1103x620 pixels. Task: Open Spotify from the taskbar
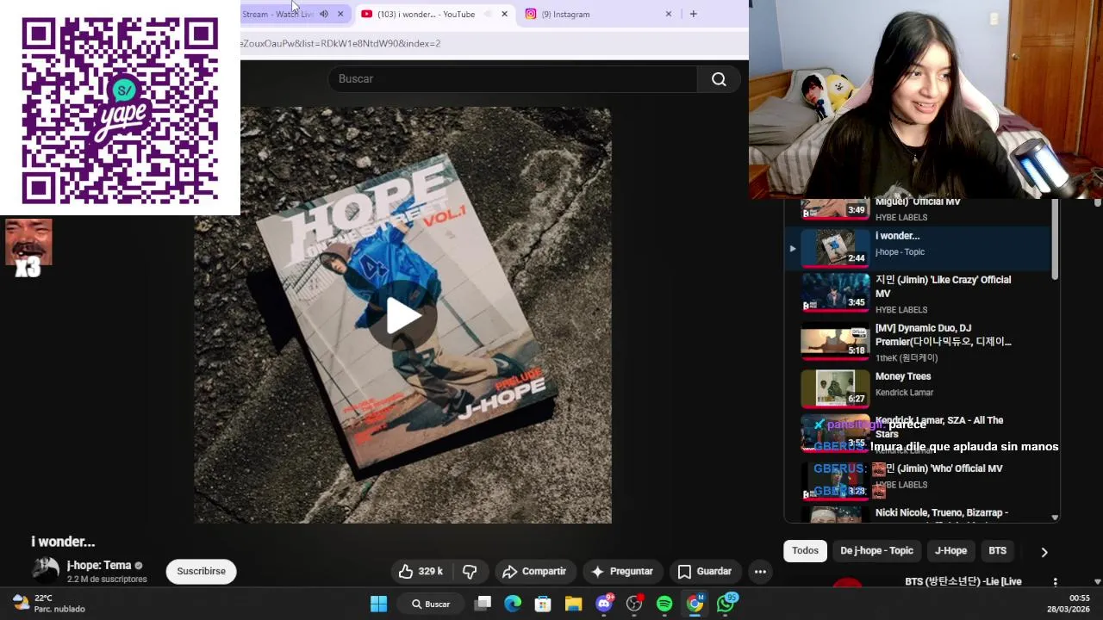[x=664, y=604]
